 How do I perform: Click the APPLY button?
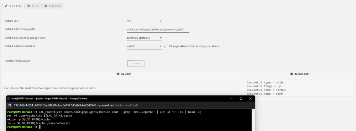click(136, 64)
